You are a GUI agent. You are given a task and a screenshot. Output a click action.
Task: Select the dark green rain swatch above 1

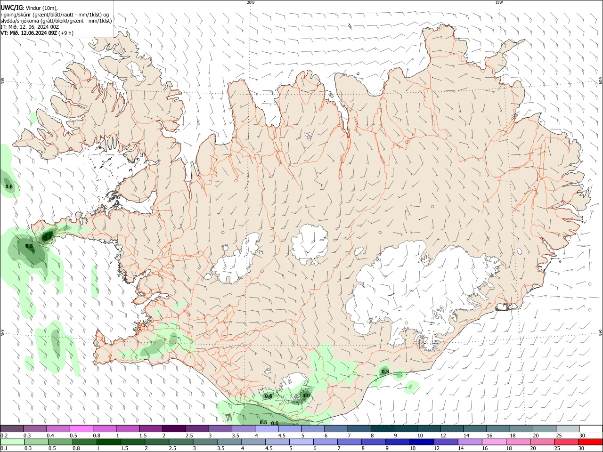(x=108, y=442)
